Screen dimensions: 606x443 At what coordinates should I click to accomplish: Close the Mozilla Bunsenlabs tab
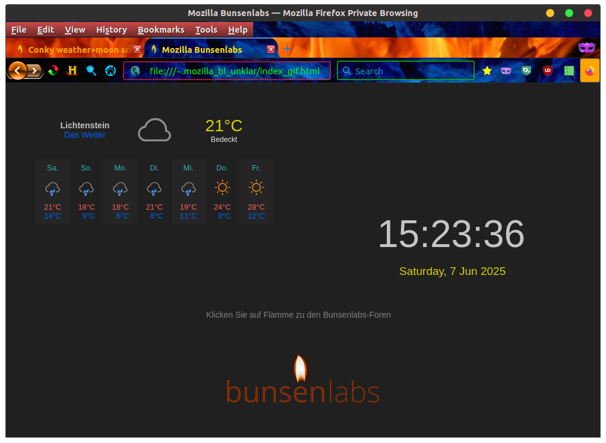[271, 49]
